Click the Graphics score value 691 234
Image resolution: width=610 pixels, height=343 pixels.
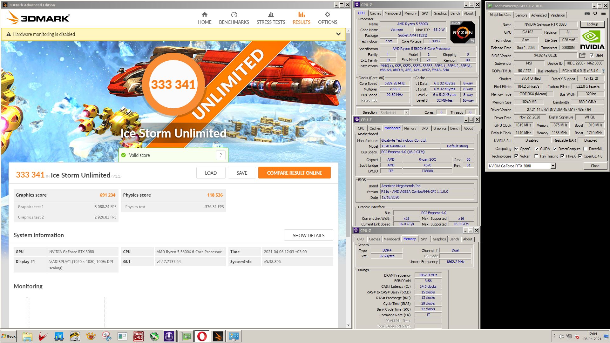pos(107,195)
